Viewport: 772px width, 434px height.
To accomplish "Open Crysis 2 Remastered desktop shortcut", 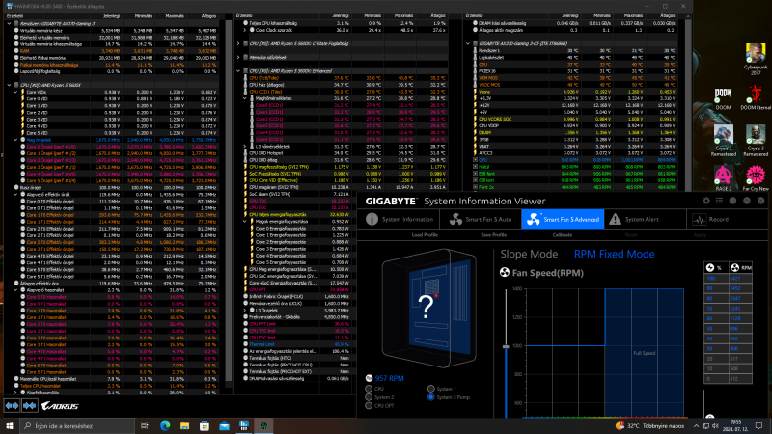I will coord(723,141).
